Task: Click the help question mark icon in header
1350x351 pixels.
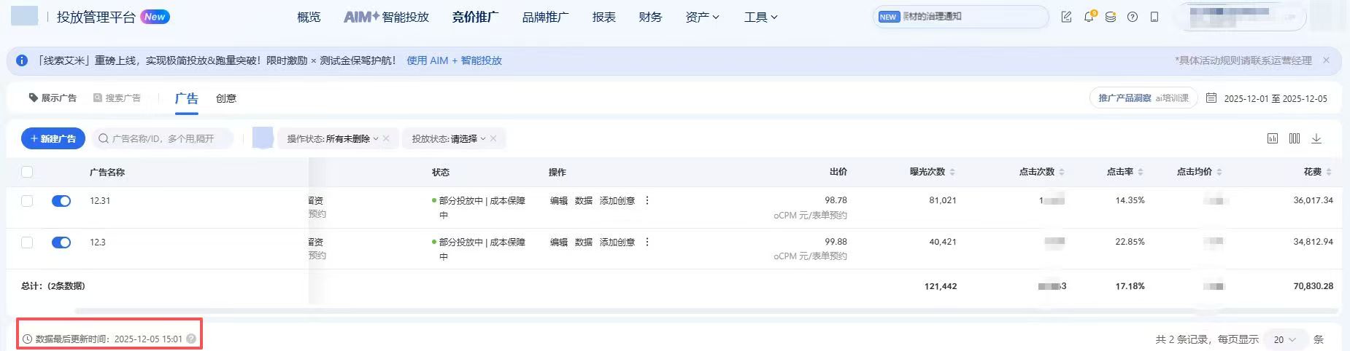Action: pyautogui.click(x=1132, y=17)
